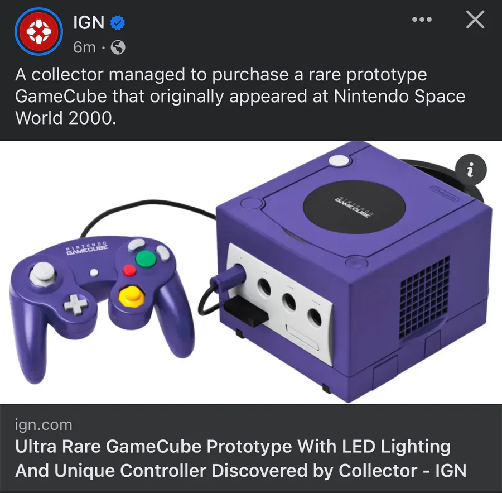Click the 6m post timestamp

[84, 47]
